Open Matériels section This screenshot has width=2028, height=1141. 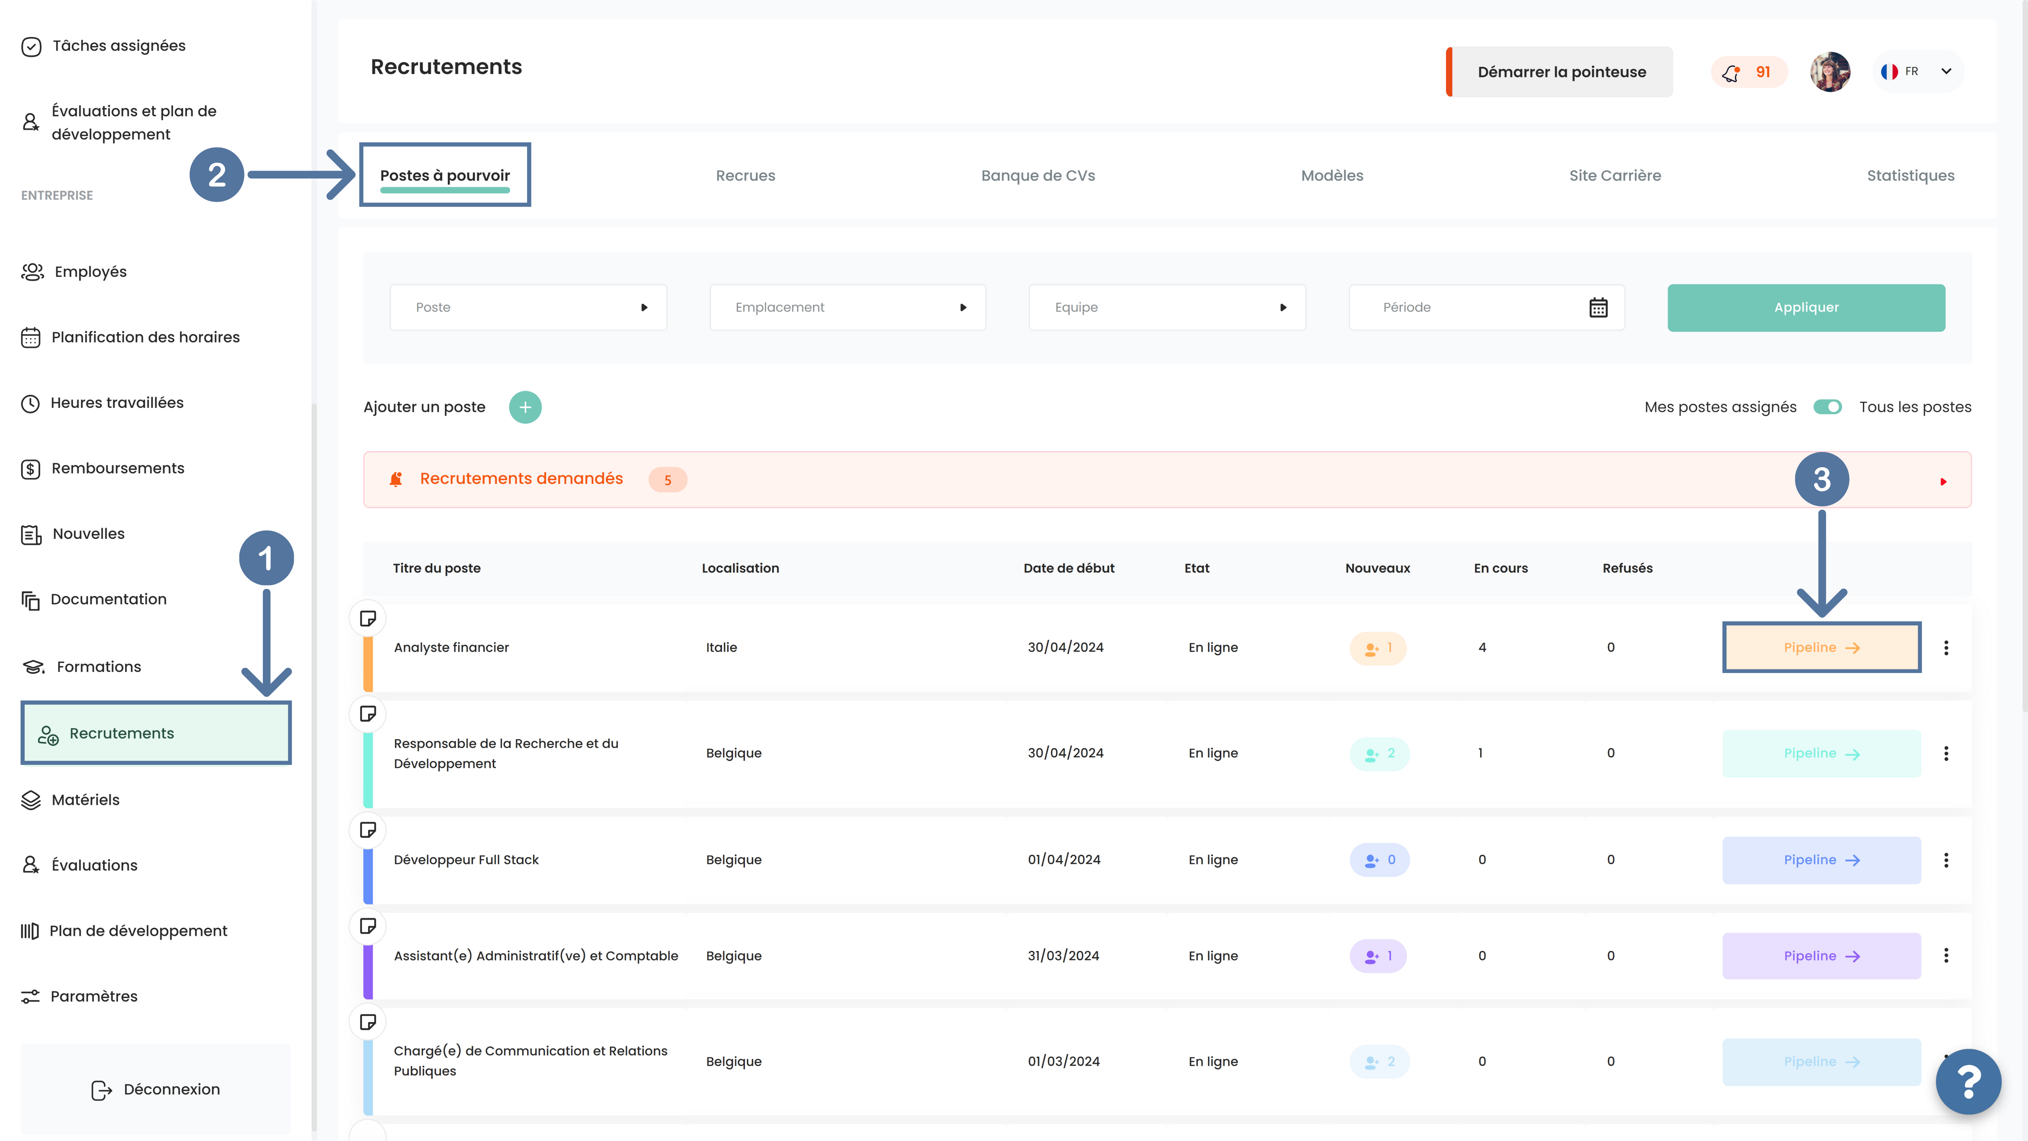pos(71,800)
